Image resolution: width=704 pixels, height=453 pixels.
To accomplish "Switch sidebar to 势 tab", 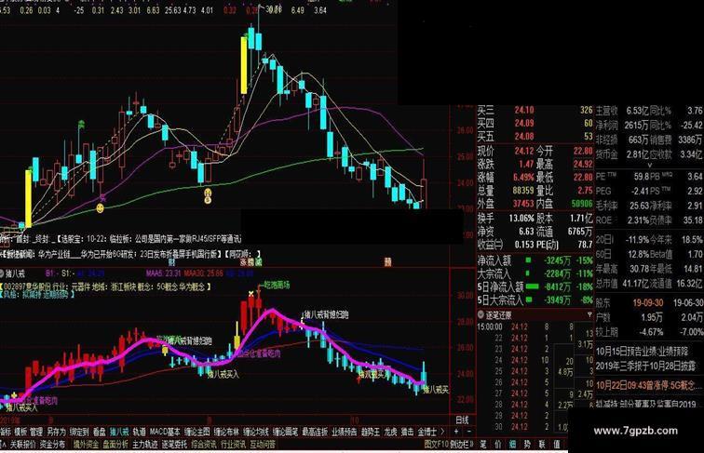I will [x=528, y=445].
